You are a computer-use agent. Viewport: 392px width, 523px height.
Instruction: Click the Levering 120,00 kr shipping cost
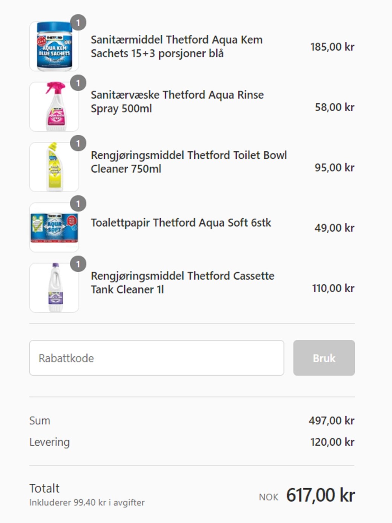(x=332, y=442)
